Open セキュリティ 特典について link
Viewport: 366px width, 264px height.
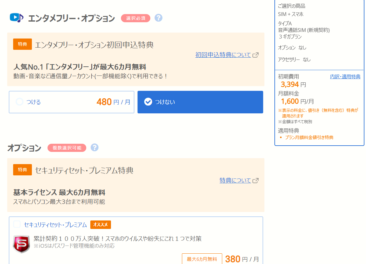pos(235,180)
